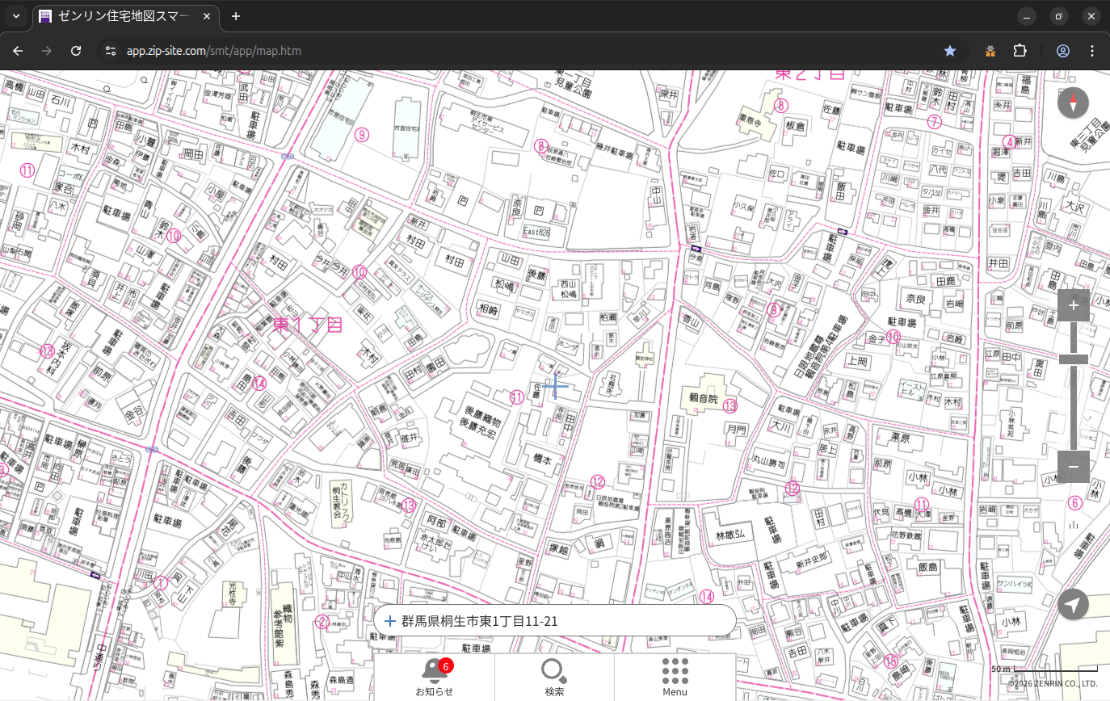1110x701 pixels.
Task: Click the address label 群馬県桐生市東1丁目11-21
Action: coord(480,621)
